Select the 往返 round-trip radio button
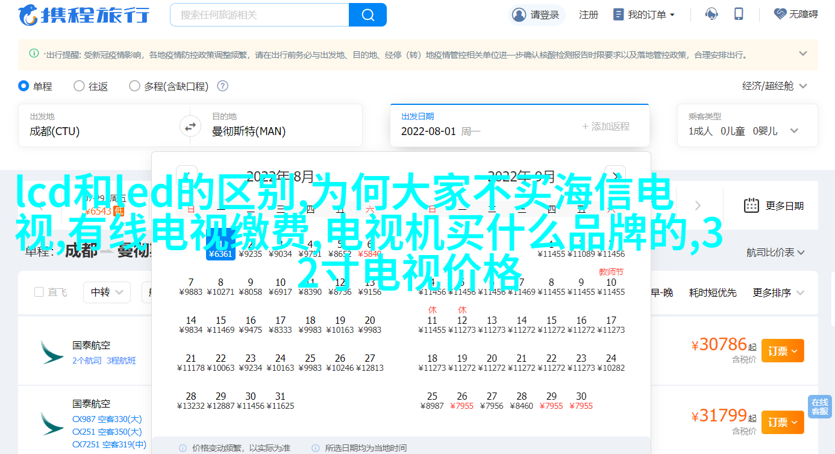This screenshot has height=454, width=835. [79, 86]
